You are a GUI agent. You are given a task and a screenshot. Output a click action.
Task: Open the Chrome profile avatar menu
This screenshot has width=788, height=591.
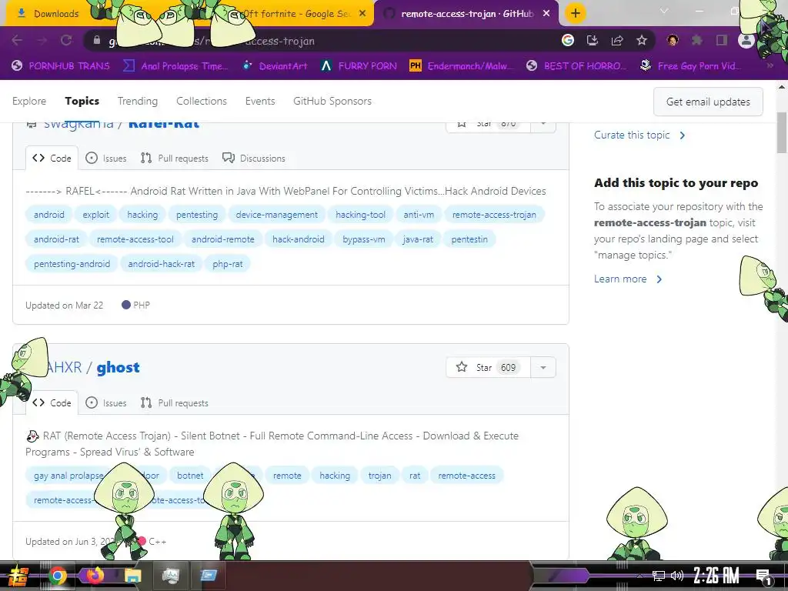click(x=746, y=40)
